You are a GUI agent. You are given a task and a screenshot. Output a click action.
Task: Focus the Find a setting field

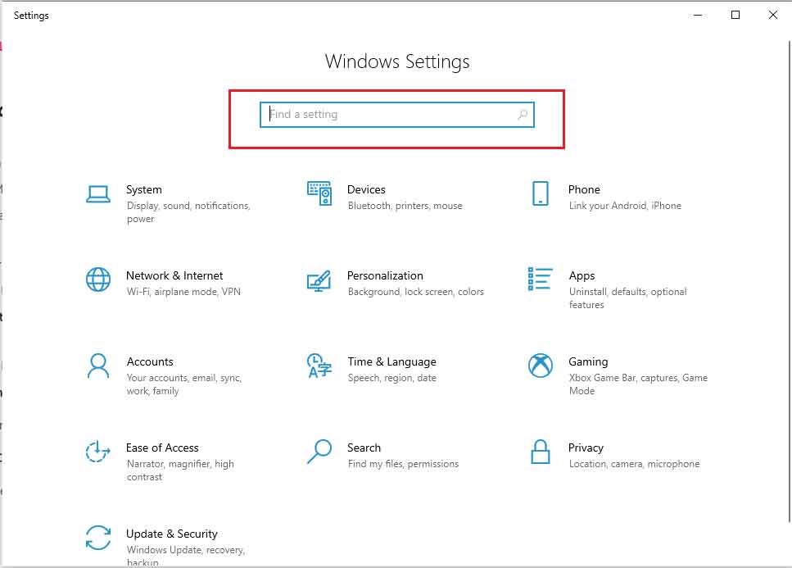tap(397, 115)
